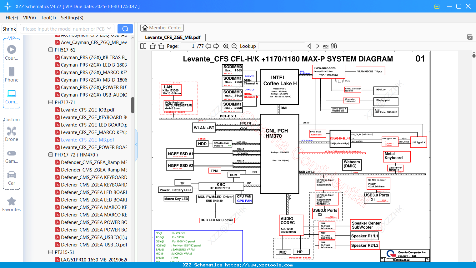
Task: Click the Lookup search field
Action: coord(281,46)
